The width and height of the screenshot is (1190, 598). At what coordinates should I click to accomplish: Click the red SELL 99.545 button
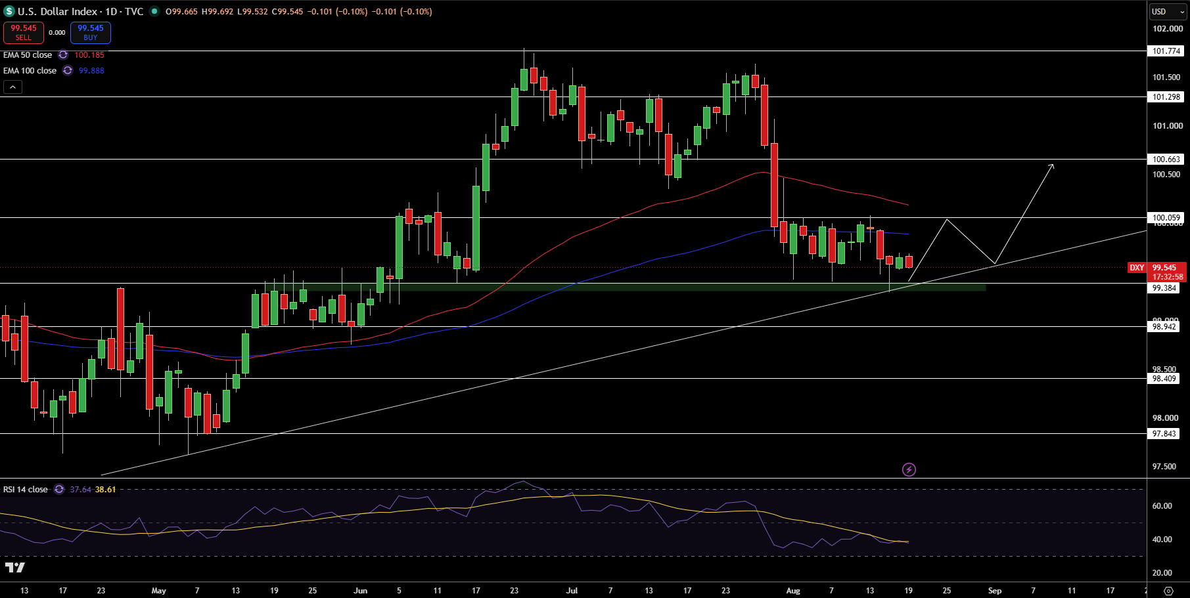[24, 33]
